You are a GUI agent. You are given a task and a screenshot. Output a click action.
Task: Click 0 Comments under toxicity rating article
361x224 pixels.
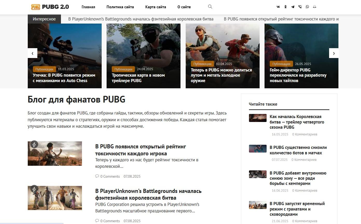tap(110, 176)
